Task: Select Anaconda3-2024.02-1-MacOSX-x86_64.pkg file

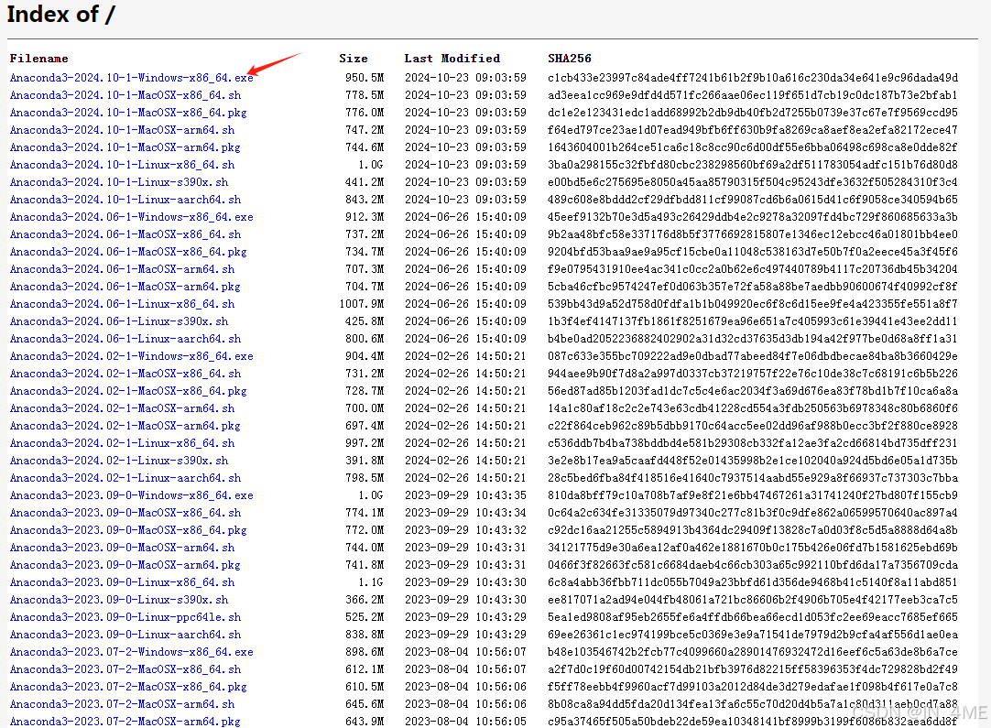Action: click(128, 391)
